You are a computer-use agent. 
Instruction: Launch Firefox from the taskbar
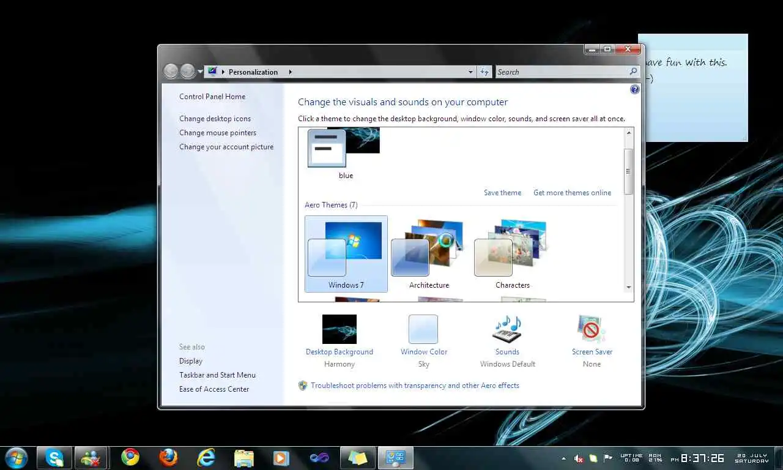[x=168, y=457]
